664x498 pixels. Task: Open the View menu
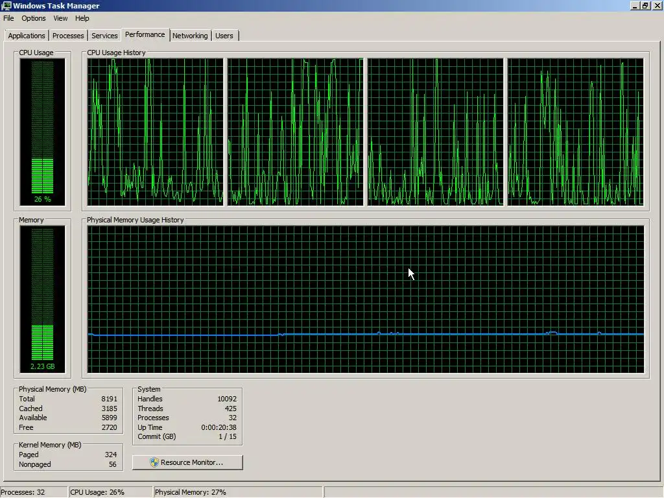pos(60,18)
